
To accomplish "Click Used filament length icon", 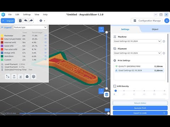I will tap(2, 64).
